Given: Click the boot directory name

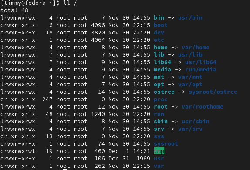Looking at the screenshot, I should click(161, 25).
